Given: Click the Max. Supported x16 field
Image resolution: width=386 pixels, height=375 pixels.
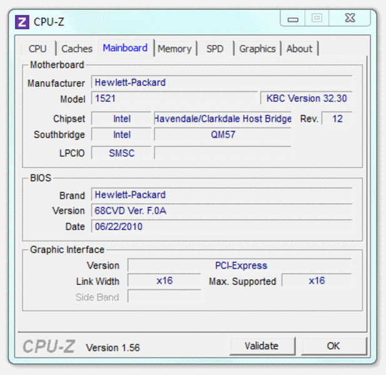Looking at the screenshot, I should 317,281.
